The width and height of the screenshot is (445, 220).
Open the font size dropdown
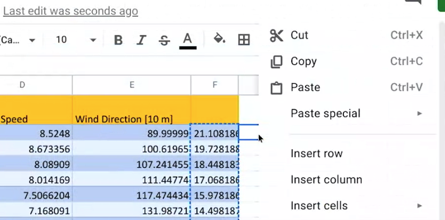coord(76,40)
